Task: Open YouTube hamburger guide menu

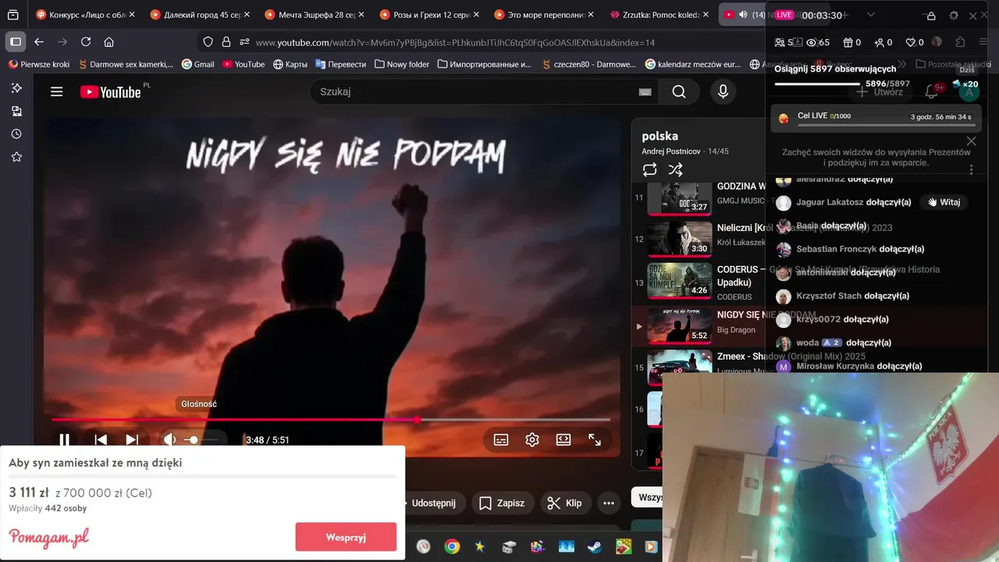Action: click(x=56, y=92)
